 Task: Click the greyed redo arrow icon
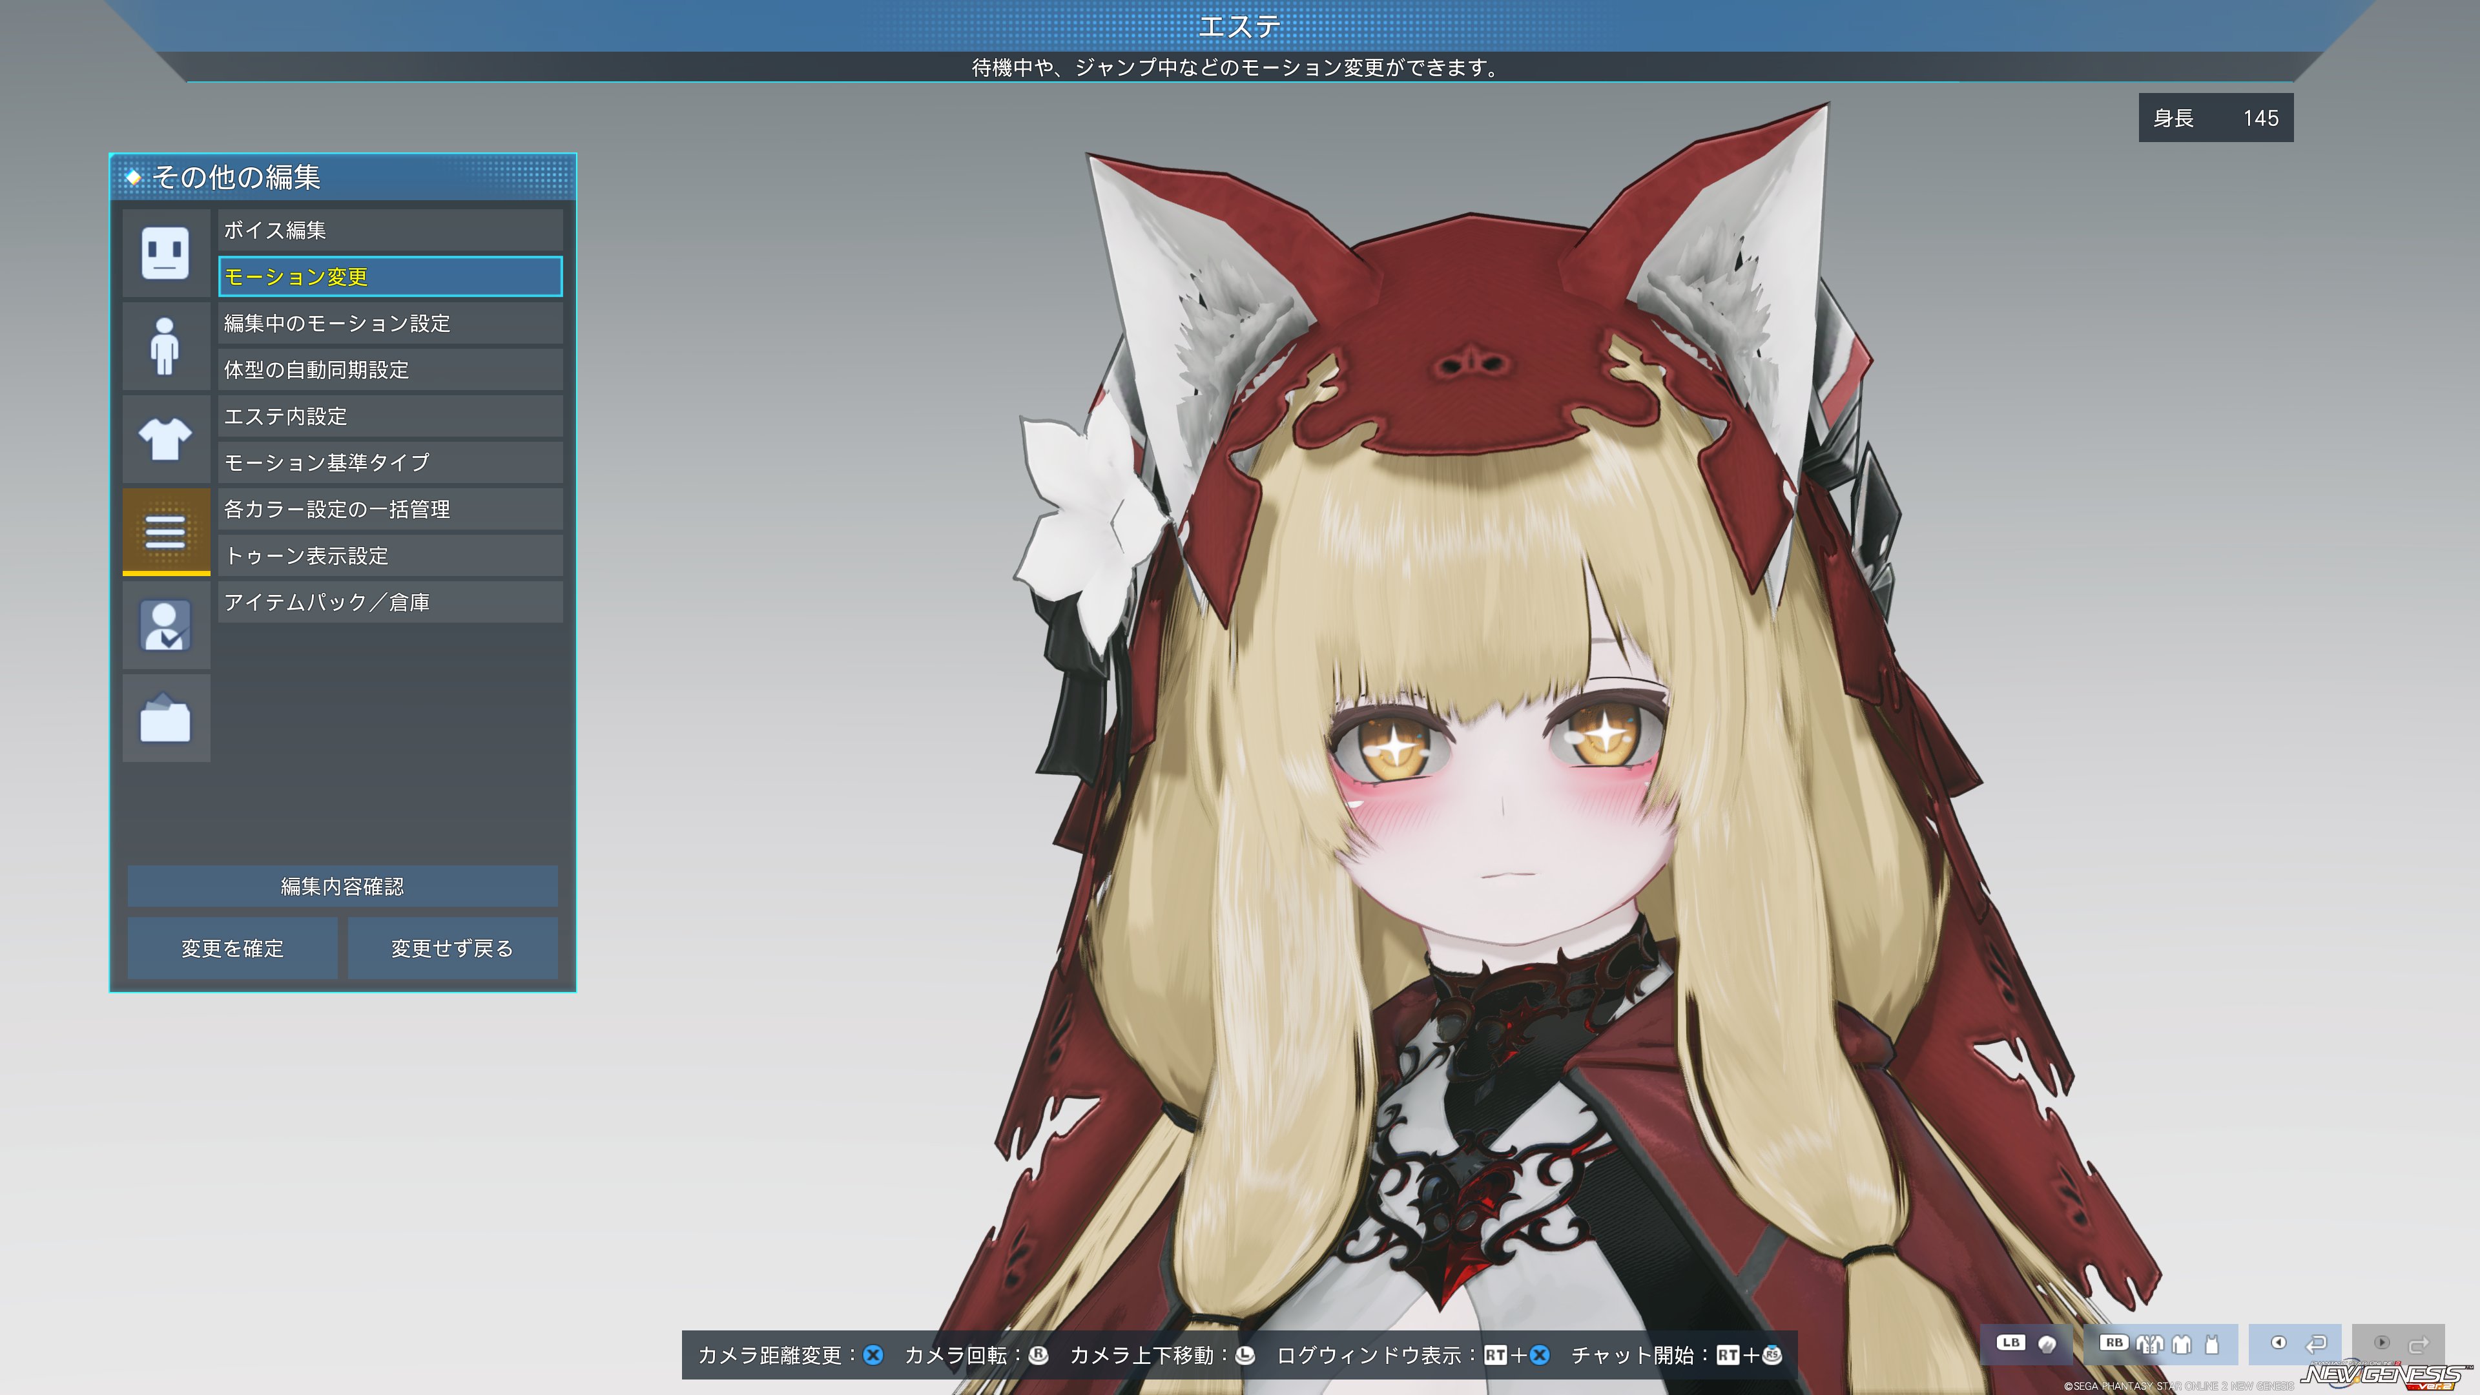[x=2419, y=1344]
